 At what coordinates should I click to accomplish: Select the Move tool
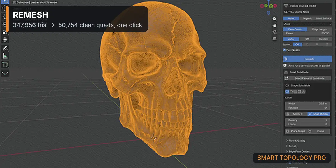[5, 17]
